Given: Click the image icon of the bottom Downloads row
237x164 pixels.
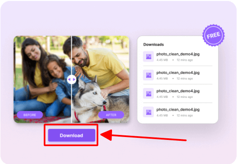Looking at the screenshot, I should 148,112.
